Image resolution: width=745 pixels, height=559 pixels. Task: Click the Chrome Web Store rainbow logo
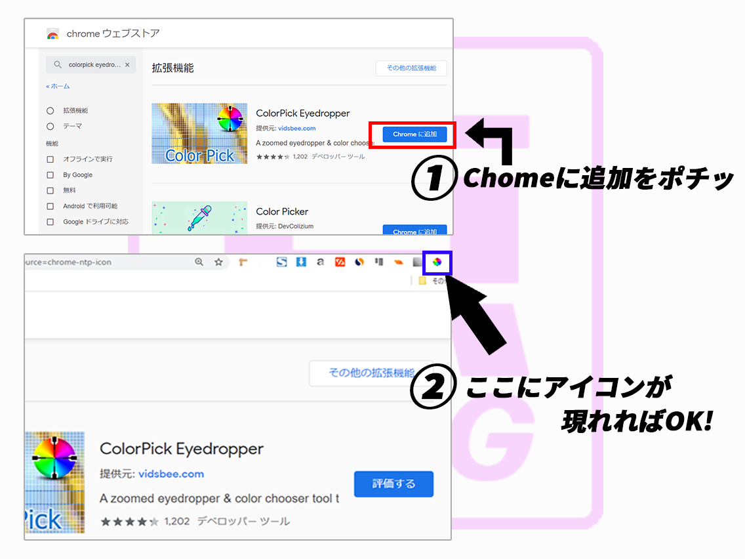(52, 33)
